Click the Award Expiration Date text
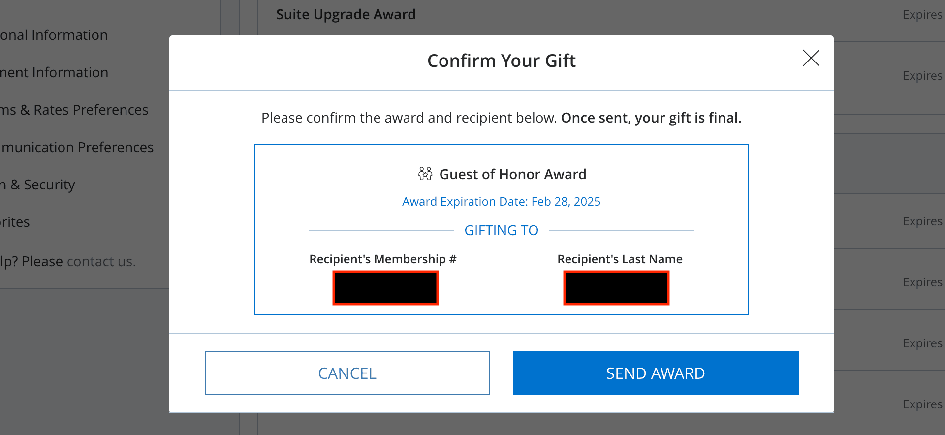The height and width of the screenshot is (435, 945). click(501, 202)
